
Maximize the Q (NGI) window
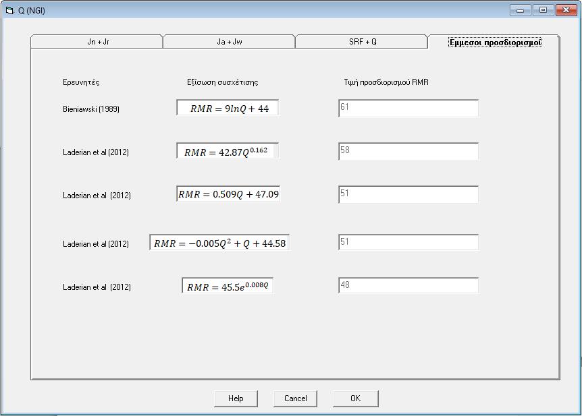(x=543, y=10)
